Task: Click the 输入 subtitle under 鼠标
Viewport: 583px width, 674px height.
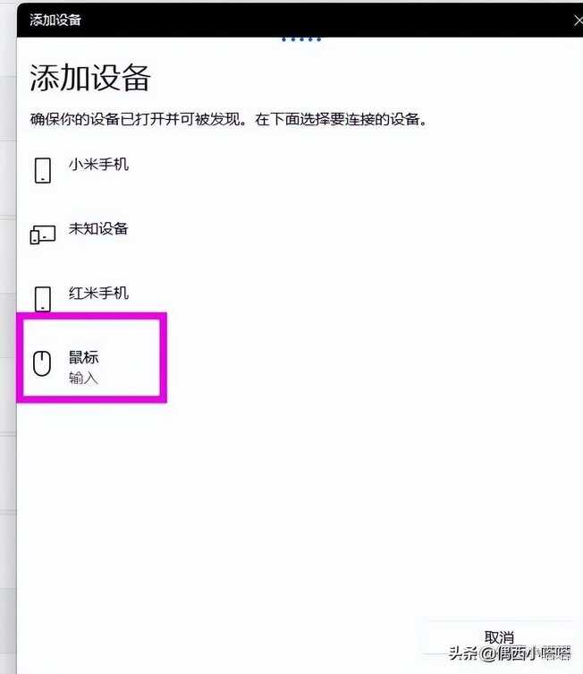Action: 83,378
